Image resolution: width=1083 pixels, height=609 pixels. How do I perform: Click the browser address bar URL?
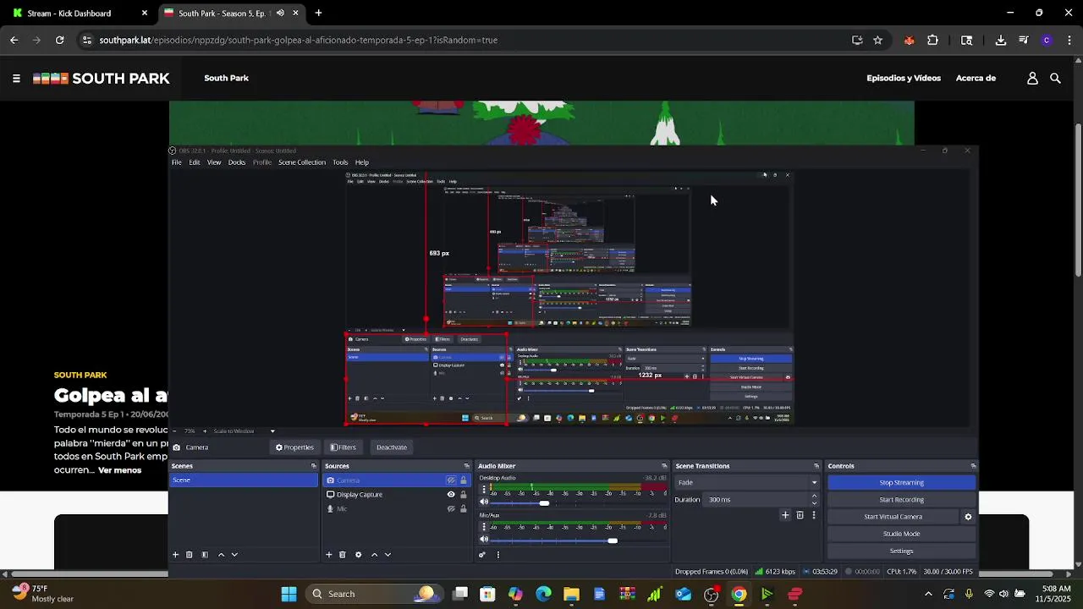pos(298,40)
